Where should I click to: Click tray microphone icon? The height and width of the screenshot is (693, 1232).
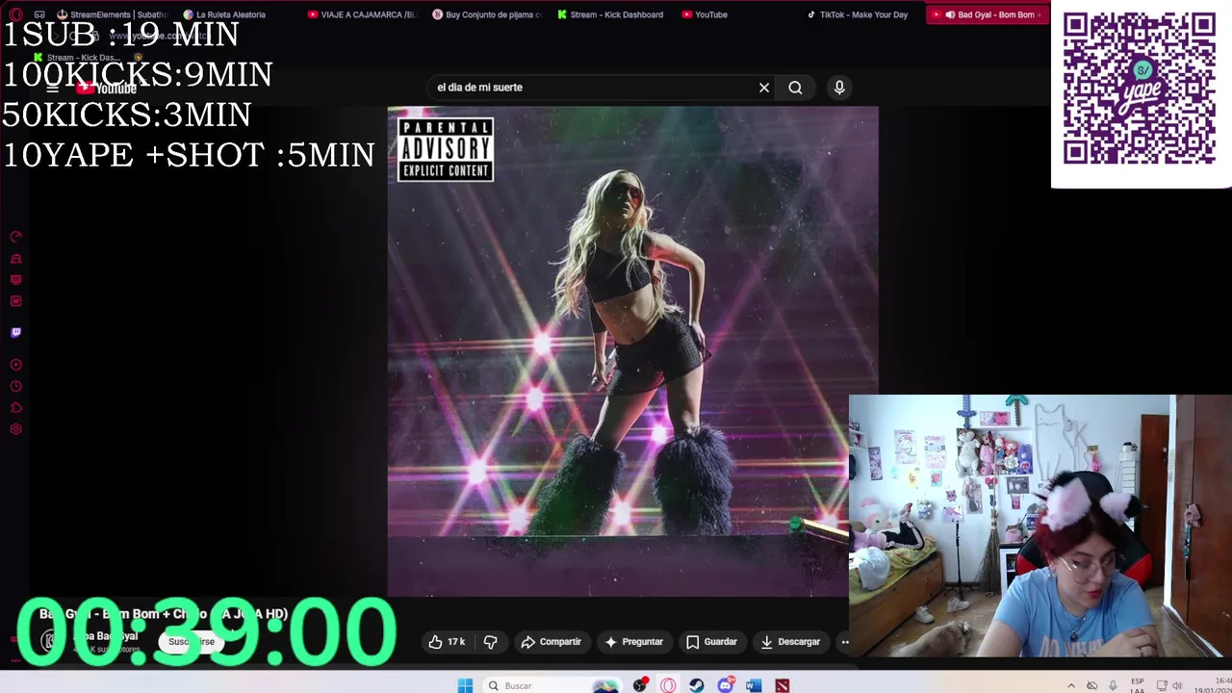tap(1114, 685)
